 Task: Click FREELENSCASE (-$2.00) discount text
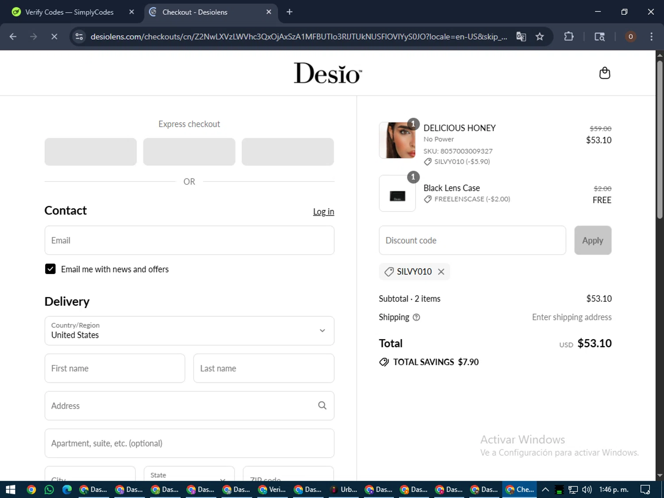[472, 199]
